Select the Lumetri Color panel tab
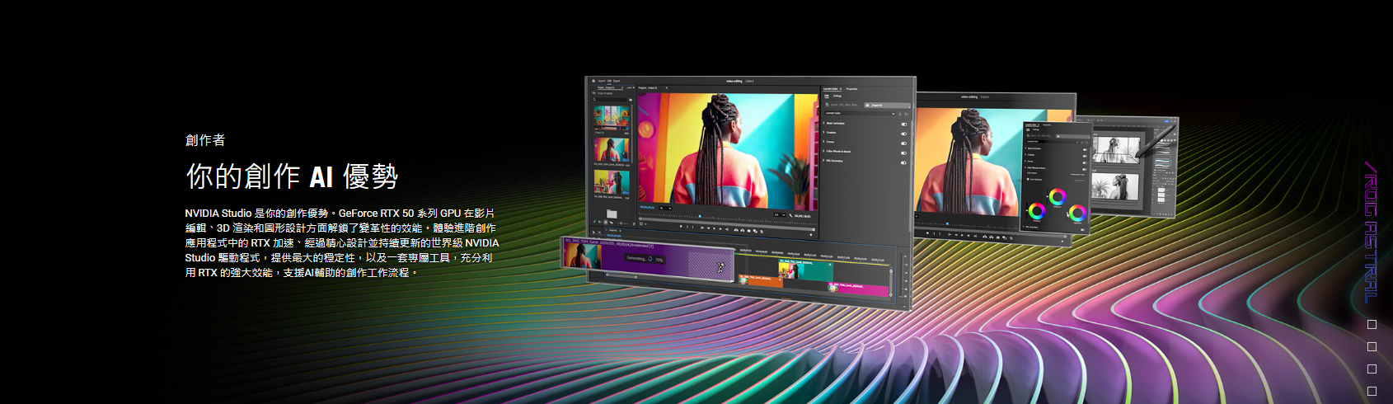 pyautogui.click(x=830, y=89)
